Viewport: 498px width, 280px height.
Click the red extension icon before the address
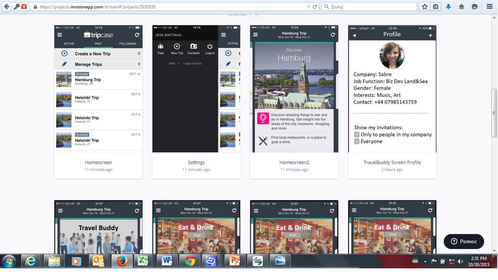click(x=24, y=7)
